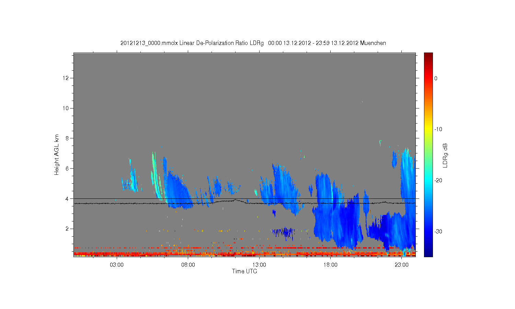Viewport: 515px width, 309px height.
Task: Click the dark blue bottom of colorbar
Action: [x=428, y=253]
